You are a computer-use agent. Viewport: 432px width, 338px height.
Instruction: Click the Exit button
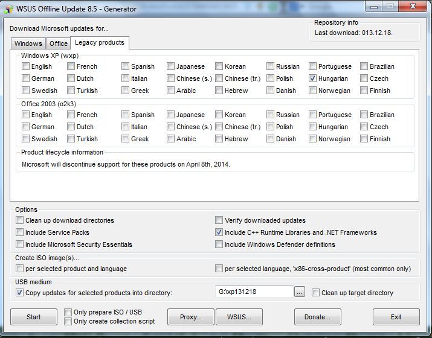tap(396, 317)
